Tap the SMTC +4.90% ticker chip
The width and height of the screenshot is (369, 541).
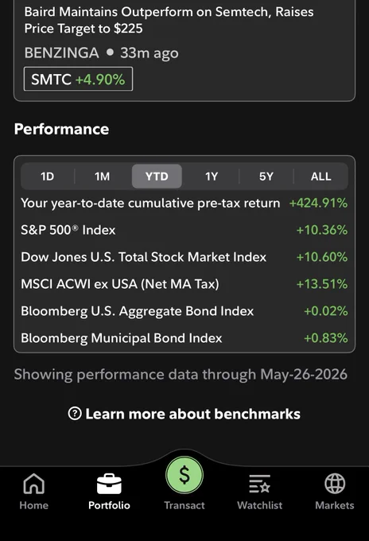(78, 80)
